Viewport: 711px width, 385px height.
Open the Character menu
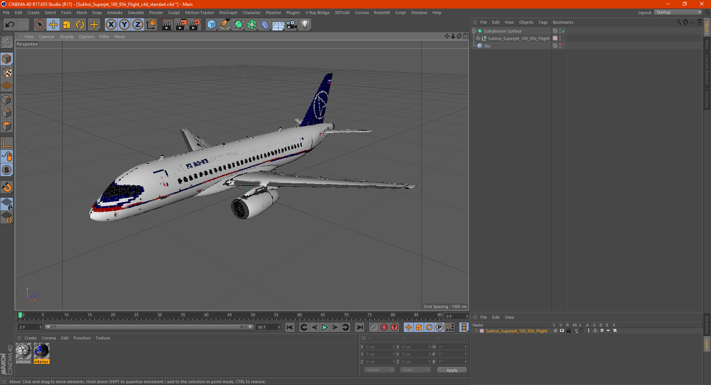coord(251,13)
